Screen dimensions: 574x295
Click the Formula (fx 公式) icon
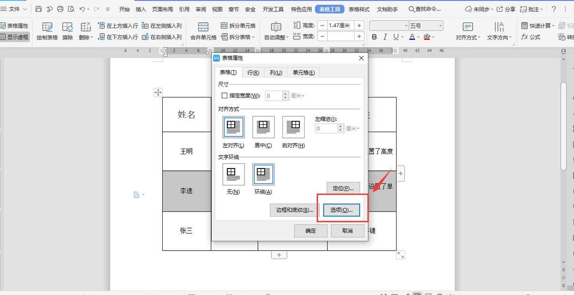click(531, 37)
